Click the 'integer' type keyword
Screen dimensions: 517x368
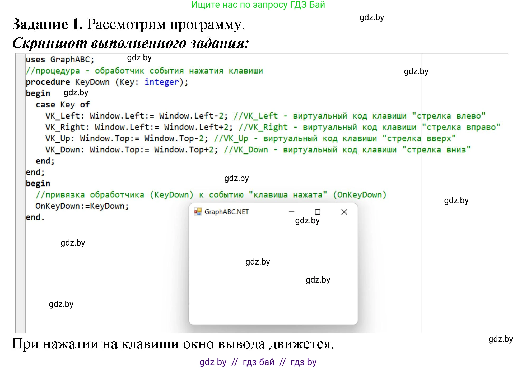tap(161, 82)
